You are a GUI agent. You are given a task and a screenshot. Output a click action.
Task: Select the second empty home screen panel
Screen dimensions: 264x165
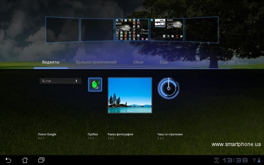97,30
